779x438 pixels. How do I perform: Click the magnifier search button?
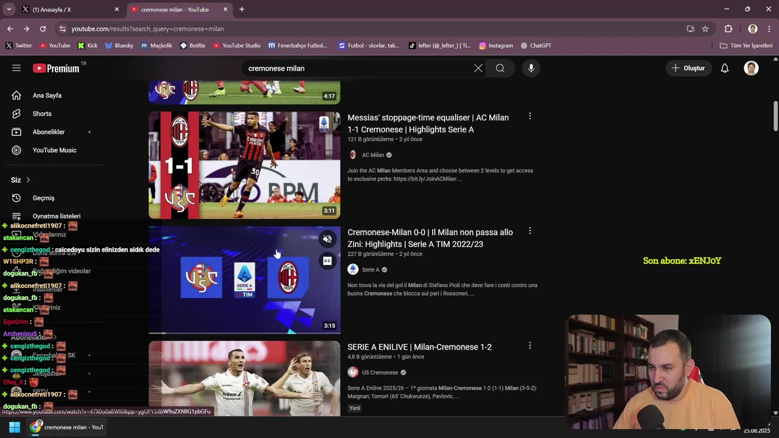(x=500, y=68)
